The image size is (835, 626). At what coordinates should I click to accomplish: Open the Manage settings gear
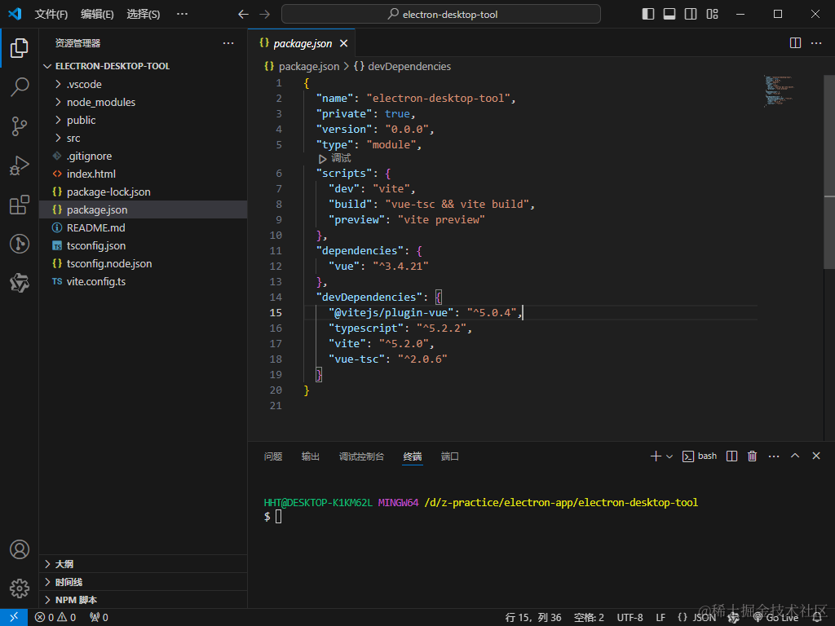[20, 588]
